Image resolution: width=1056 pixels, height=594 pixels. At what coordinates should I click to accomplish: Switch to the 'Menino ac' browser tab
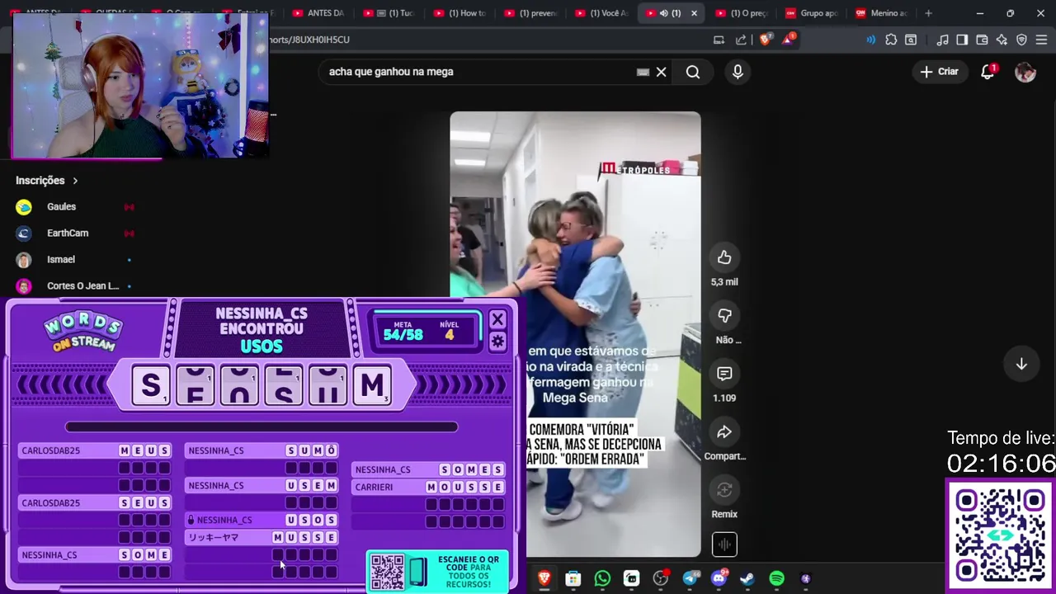click(884, 13)
